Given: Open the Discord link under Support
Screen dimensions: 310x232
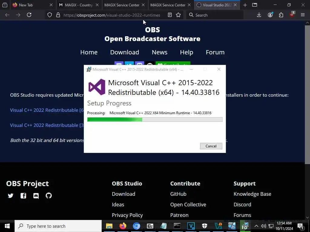Looking at the screenshot, I should coord(242,205).
